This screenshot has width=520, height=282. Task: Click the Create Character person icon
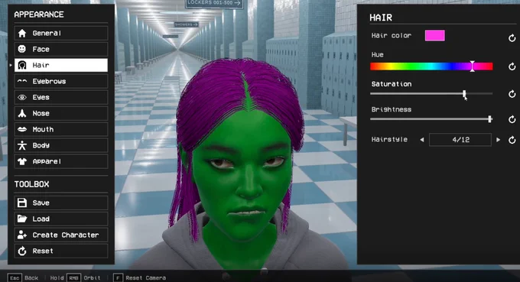22,235
